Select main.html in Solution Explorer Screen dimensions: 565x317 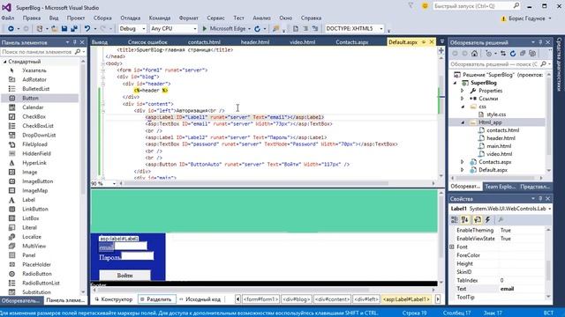[499, 146]
